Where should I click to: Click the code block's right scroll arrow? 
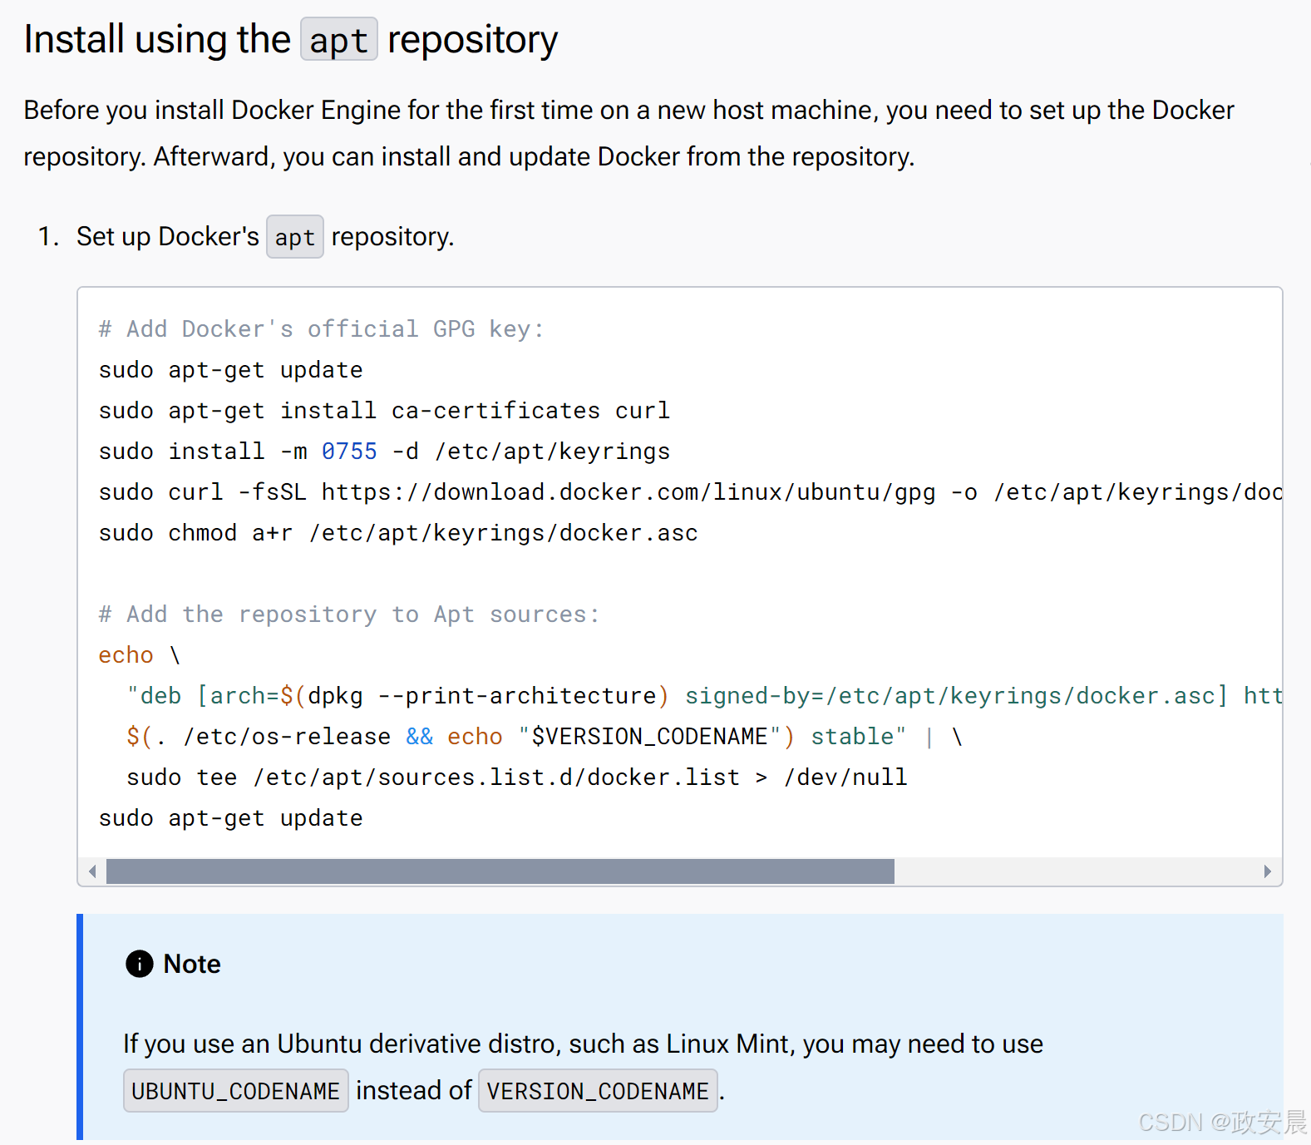point(1267,871)
